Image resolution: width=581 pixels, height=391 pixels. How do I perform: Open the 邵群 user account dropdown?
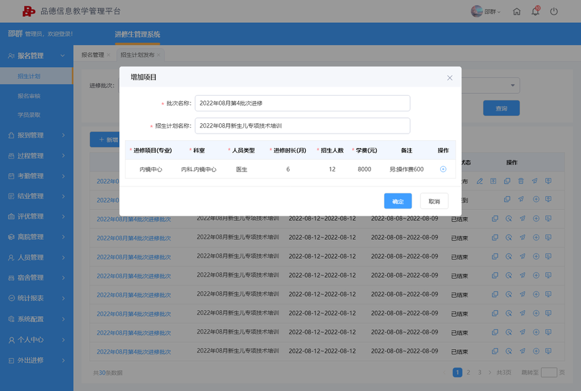point(486,12)
